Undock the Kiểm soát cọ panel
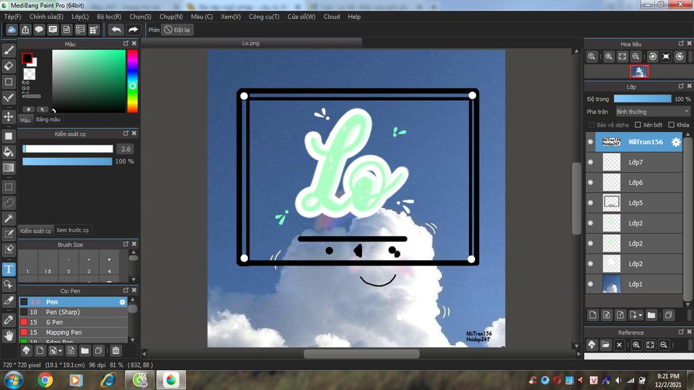The width and height of the screenshot is (694, 390). pos(125,133)
